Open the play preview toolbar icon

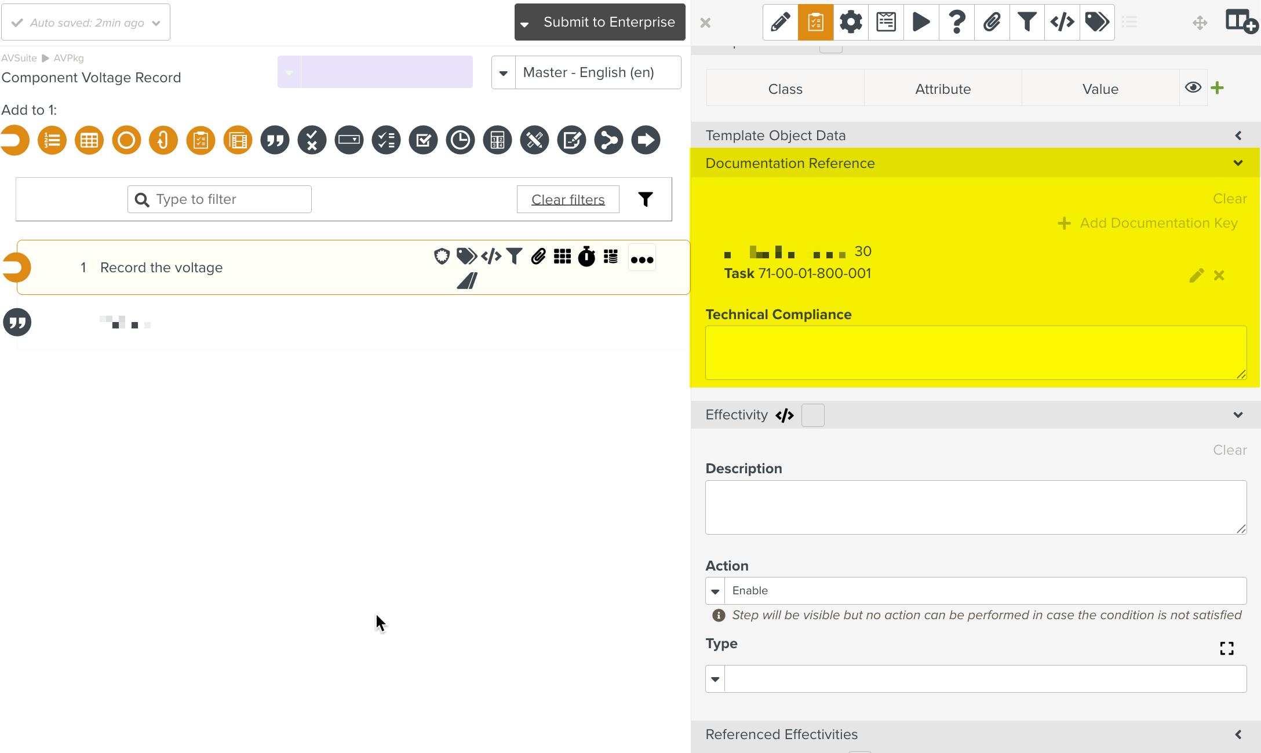pos(921,23)
